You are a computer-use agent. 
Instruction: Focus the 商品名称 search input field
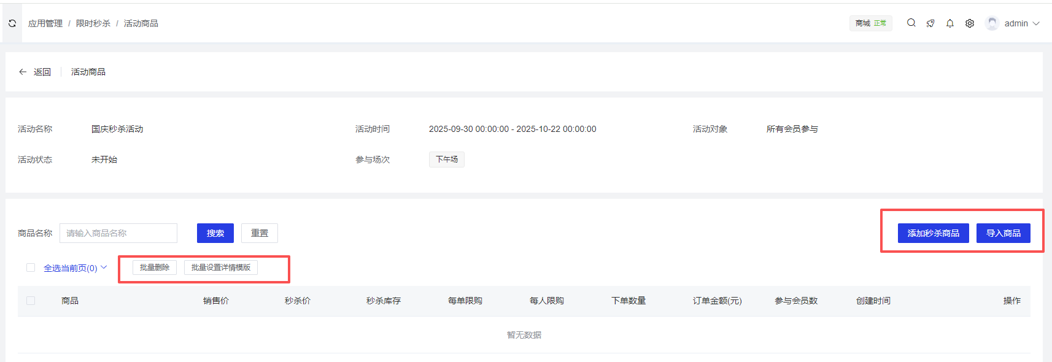pos(118,233)
